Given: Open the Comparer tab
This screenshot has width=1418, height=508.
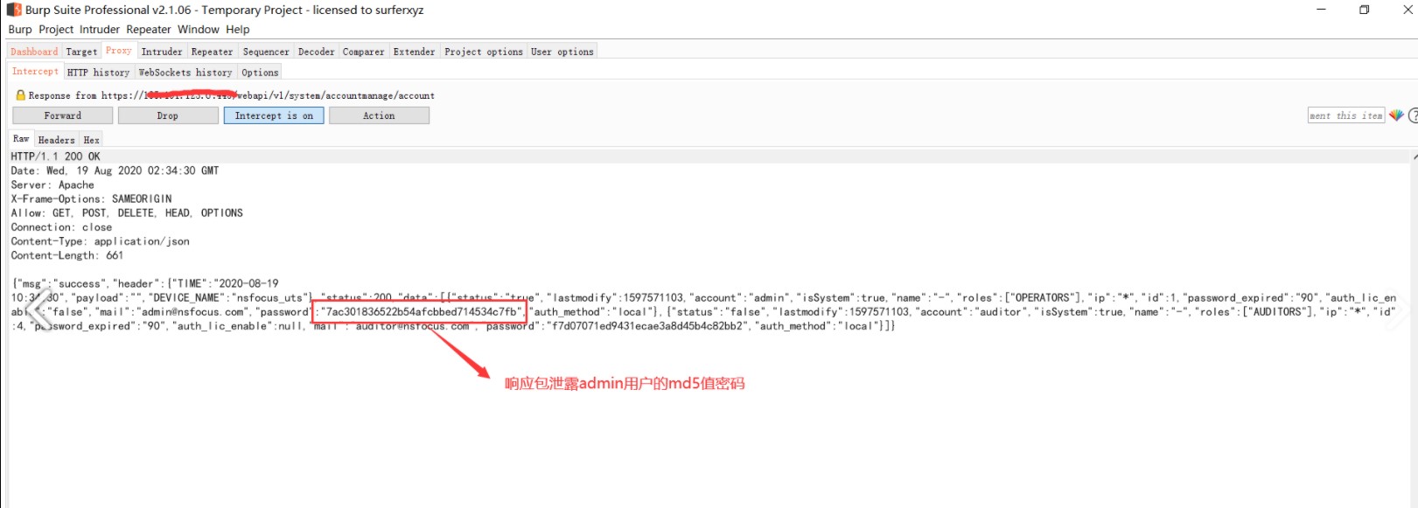Looking at the screenshot, I should [364, 52].
